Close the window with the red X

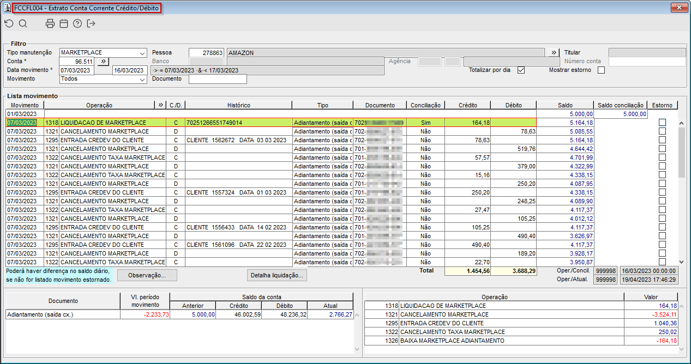[x=679, y=8]
